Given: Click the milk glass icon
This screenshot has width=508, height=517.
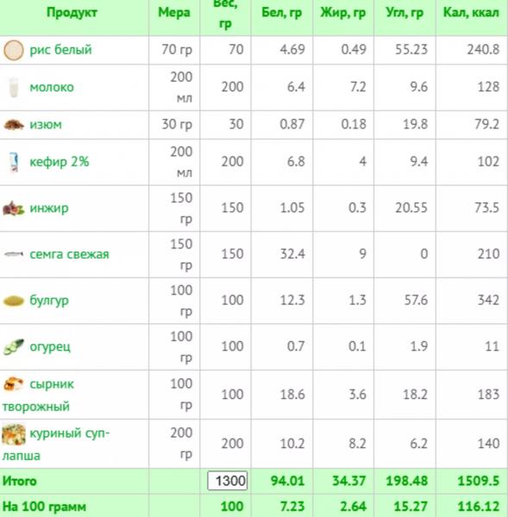Looking at the screenshot, I should (14, 87).
